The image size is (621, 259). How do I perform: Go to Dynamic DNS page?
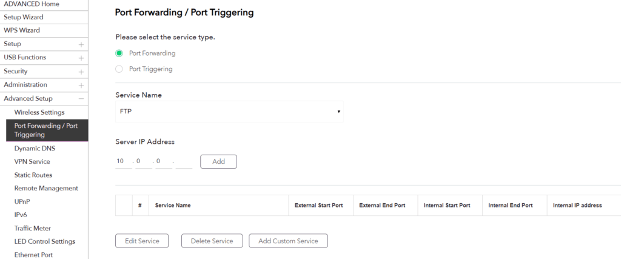tap(35, 148)
